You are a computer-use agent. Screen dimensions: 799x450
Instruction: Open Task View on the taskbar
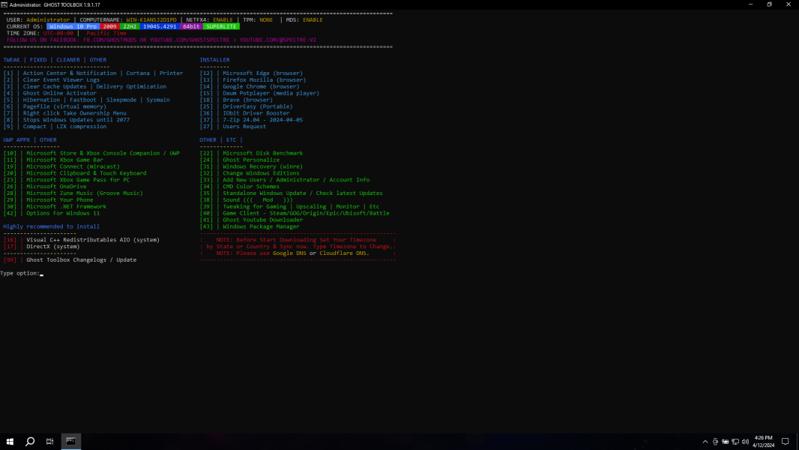pos(50,441)
